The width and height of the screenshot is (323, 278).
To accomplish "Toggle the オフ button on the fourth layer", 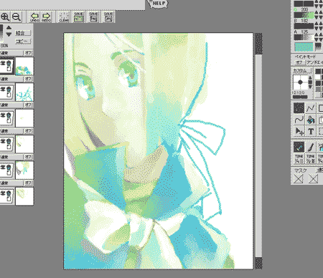I will tap(28, 131).
